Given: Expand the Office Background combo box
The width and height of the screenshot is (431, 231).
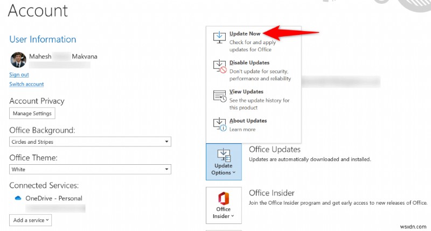Looking at the screenshot, I should (x=90, y=142).
